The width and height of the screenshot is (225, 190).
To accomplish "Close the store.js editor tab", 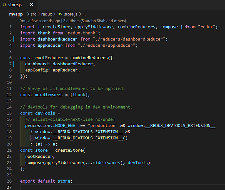I will (32, 5).
